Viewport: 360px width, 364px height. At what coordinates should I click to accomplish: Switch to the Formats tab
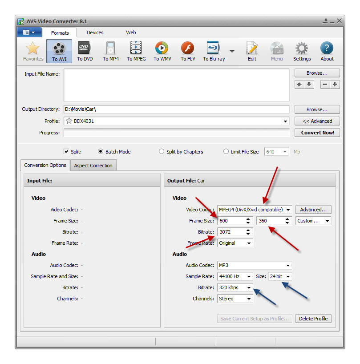pos(60,33)
